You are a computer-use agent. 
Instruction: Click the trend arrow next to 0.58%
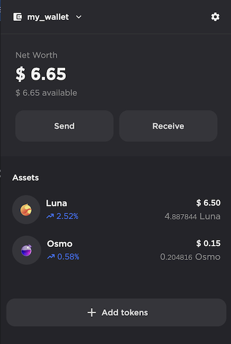click(x=51, y=257)
